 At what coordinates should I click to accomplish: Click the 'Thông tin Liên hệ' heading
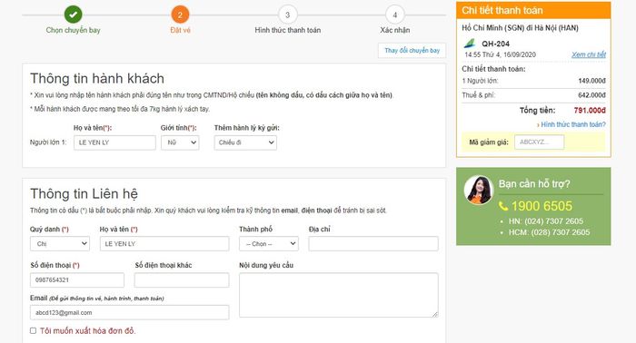click(x=84, y=193)
